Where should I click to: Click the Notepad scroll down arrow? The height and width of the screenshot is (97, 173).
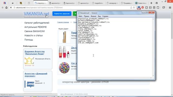click(x=153, y=76)
